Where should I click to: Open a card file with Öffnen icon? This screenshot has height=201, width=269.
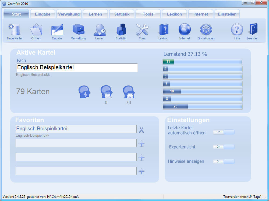pos(36,29)
